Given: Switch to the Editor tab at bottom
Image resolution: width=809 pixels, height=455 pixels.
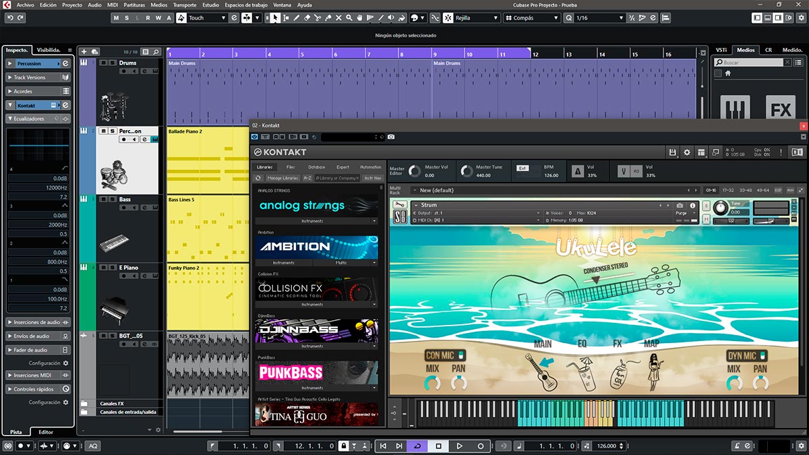Looking at the screenshot, I should tap(46, 432).
